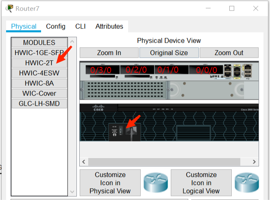The width and height of the screenshot is (270, 200).
Task: Minimize the Router7 window
Action: tap(208, 8)
